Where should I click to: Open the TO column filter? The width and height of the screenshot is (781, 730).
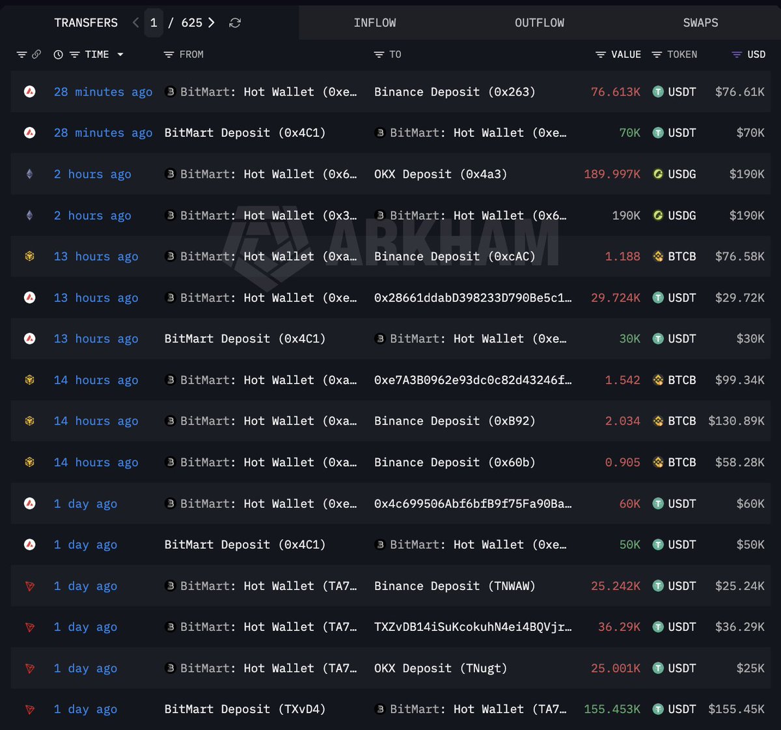click(x=379, y=55)
